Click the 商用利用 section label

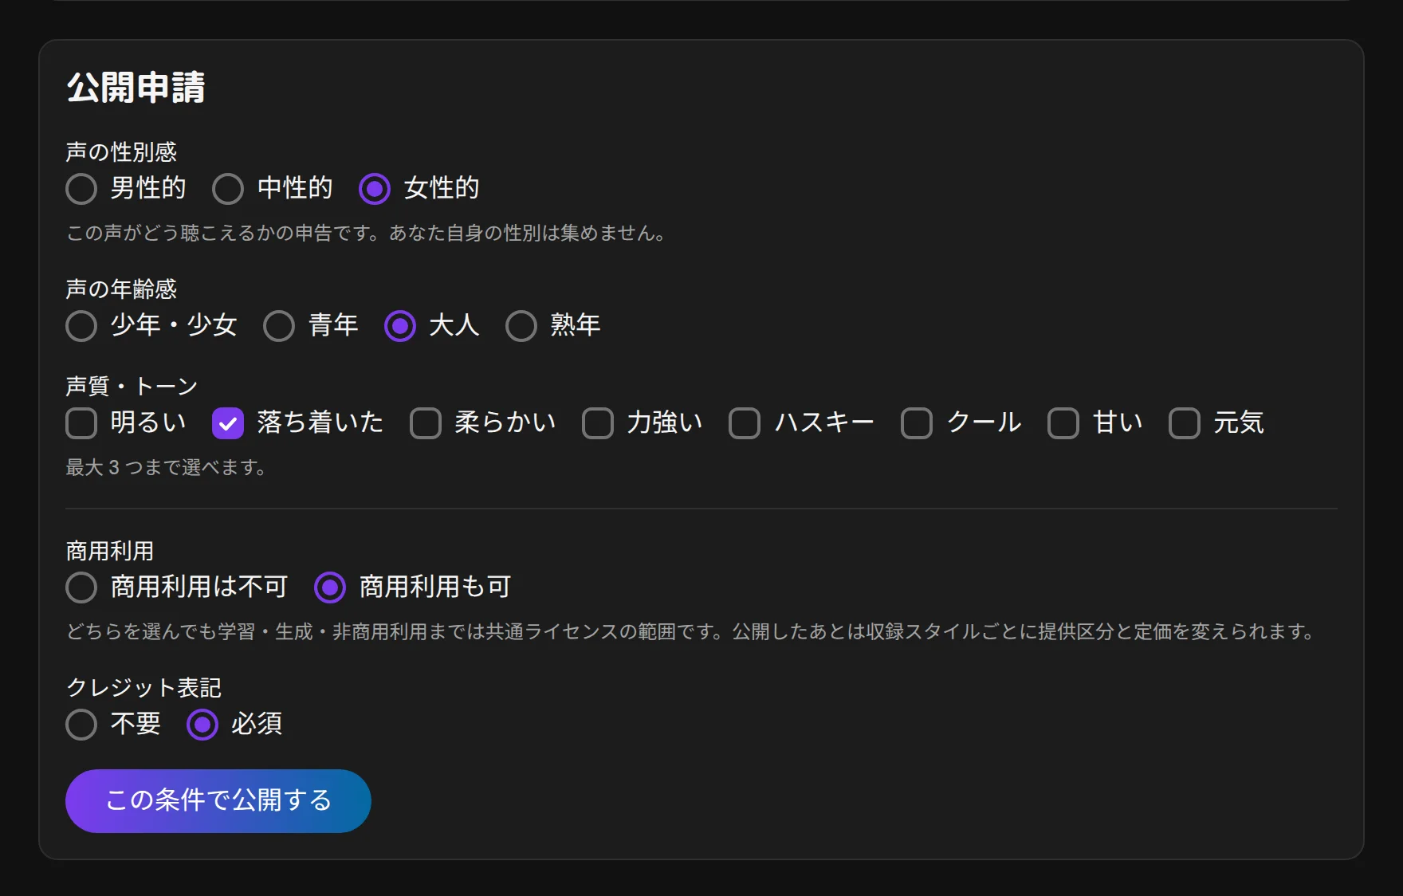click(110, 551)
